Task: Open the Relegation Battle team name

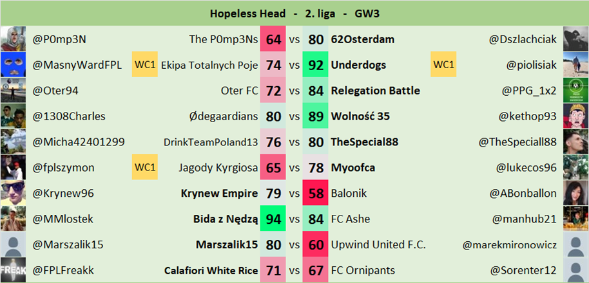Action: (376, 91)
